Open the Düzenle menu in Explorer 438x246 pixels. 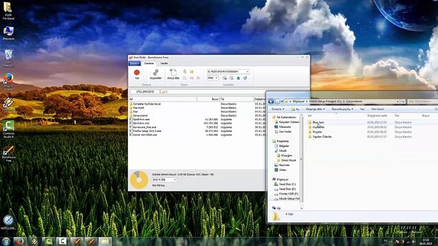(x=278, y=109)
